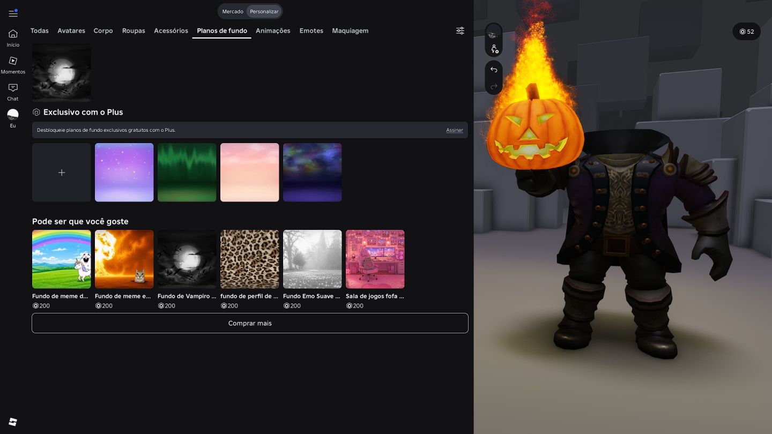Select the Acessórios tab

(171, 31)
